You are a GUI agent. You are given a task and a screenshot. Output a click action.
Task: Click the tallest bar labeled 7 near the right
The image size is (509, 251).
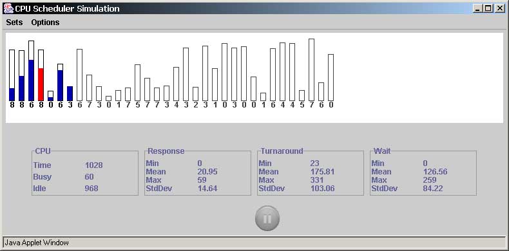pos(311,70)
